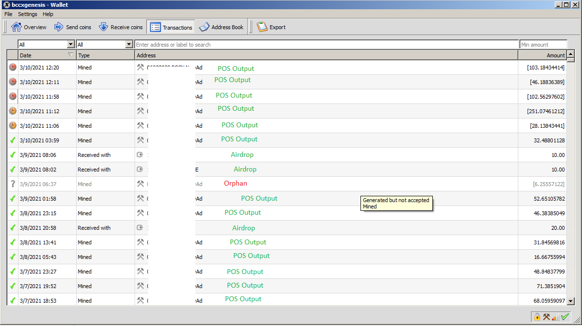
Task: Expand the transaction type filter dropdown
Action: [x=129, y=44]
